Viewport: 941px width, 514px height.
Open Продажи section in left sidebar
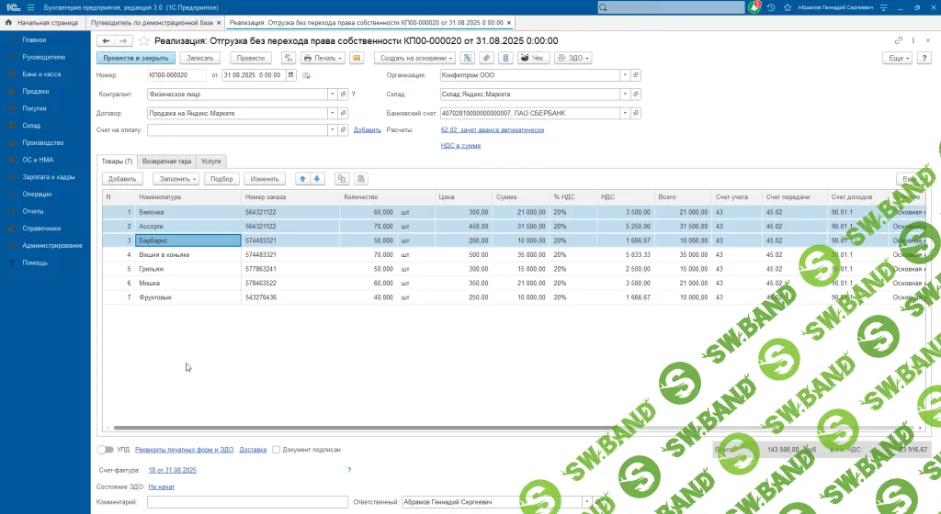(36, 91)
